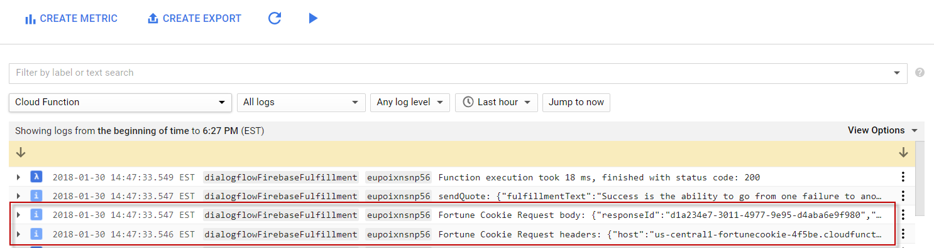Click the Create Metric button
Screen dimensions: 934x248
71,19
